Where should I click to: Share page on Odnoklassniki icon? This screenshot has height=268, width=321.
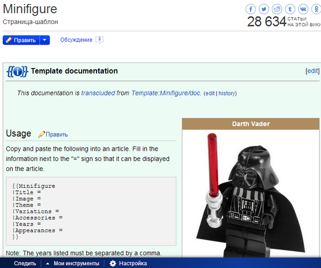pos(316,9)
